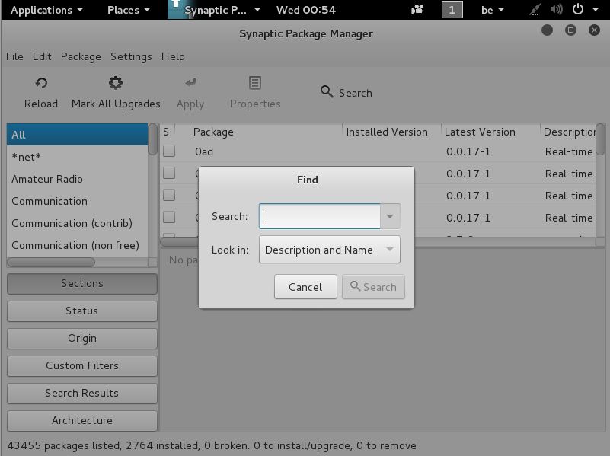Select the Communication (non free) section
Screen dimensions: 610x456
pyautogui.click(x=77, y=245)
